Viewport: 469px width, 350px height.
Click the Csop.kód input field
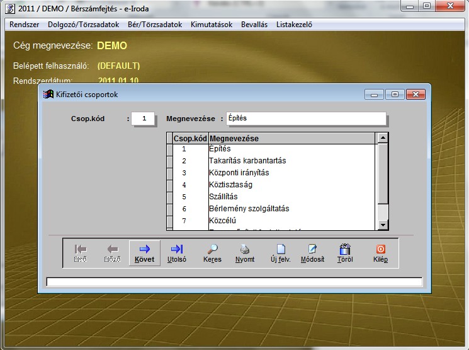pyautogui.click(x=143, y=119)
